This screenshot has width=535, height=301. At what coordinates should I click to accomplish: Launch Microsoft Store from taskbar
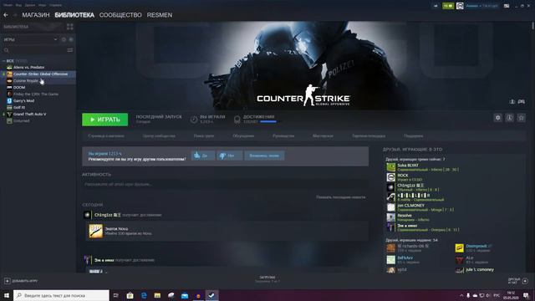[130, 295]
